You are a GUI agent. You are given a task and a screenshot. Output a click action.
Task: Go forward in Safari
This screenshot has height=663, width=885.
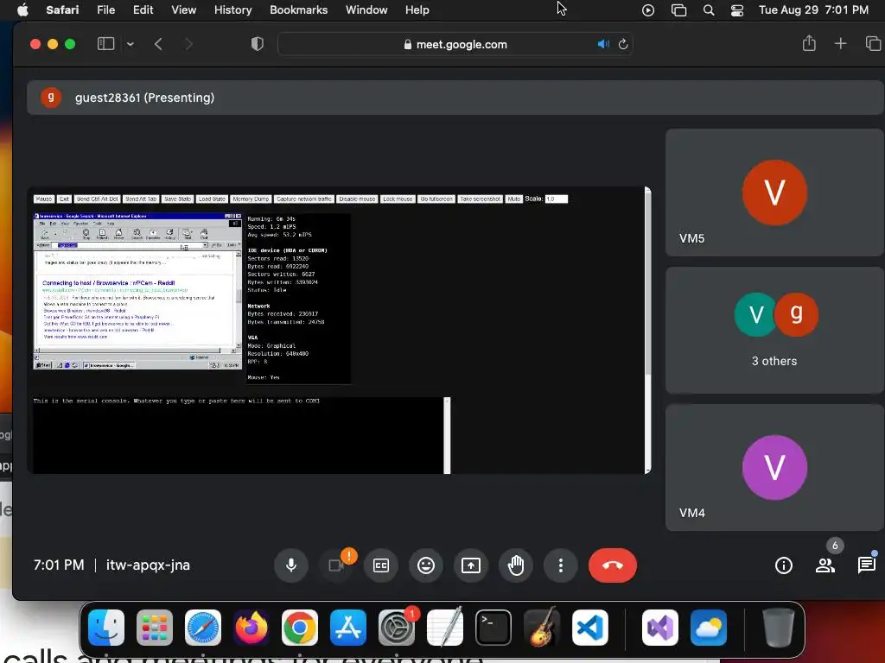click(x=189, y=44)
